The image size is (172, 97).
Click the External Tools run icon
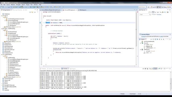38,7
